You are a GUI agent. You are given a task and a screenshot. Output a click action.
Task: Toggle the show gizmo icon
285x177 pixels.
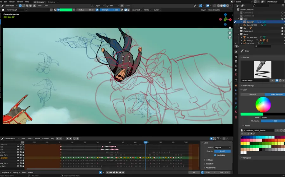[201, 6]
